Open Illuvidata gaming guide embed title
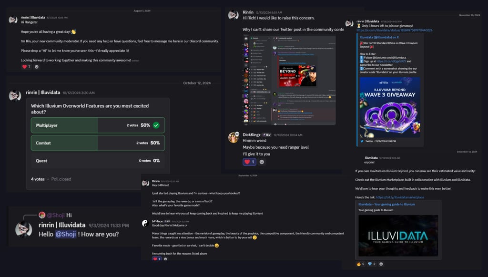The image size is (488, 277). pyautogui.click(x=386, y=205)
